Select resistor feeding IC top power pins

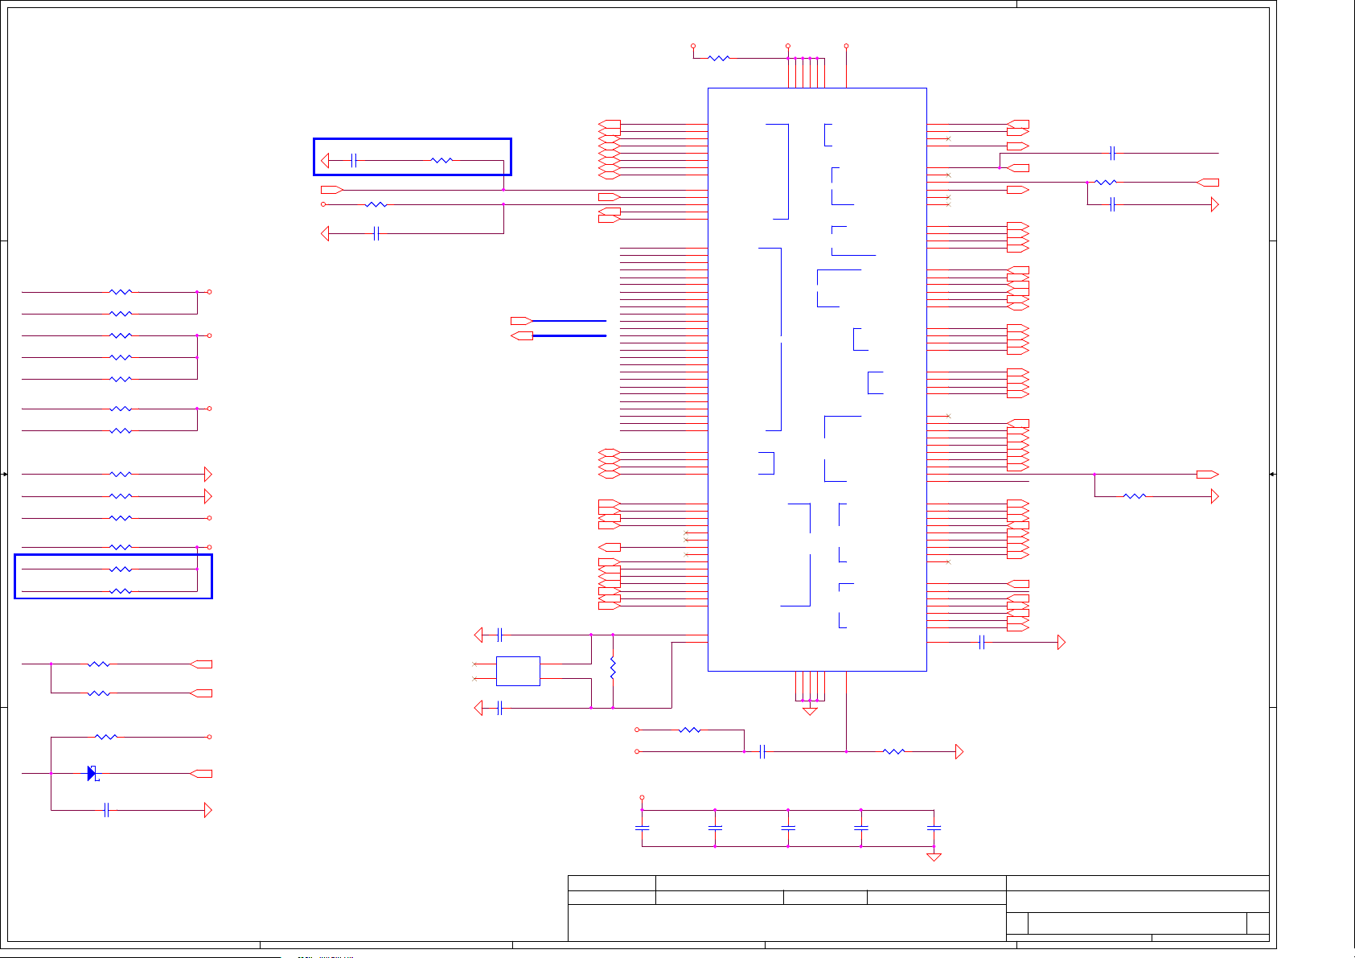[x=718, y=58]
